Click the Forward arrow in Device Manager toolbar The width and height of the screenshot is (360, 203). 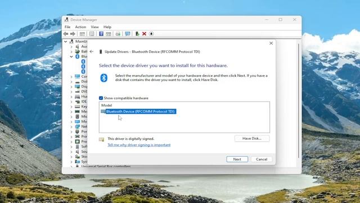click(x=73, y=34)
